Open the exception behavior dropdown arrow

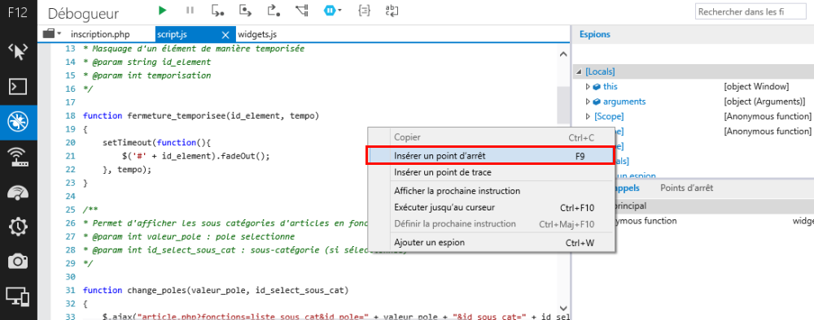[x=339, y=11]
